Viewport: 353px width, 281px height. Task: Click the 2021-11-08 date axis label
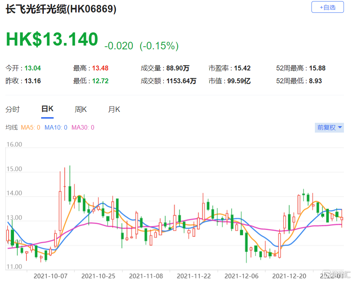coord(146,276)
